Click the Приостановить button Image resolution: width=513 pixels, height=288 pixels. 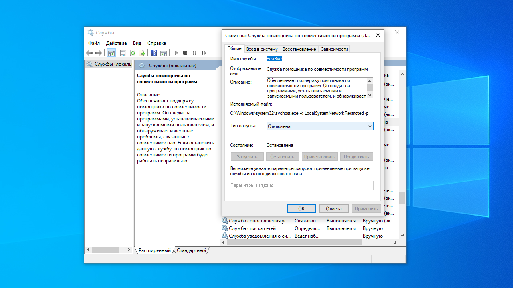(319, 157)
